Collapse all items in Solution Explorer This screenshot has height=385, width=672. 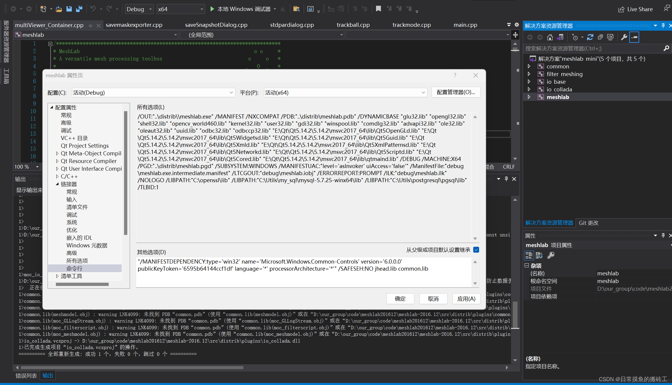pyautogui.click(x=600, y=37)
